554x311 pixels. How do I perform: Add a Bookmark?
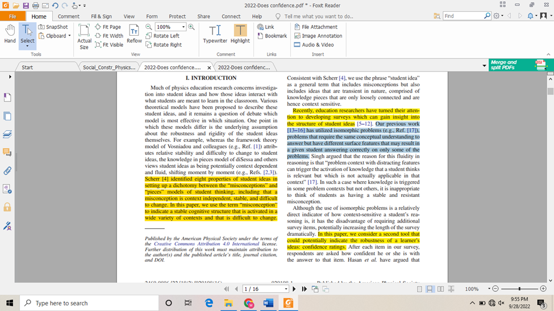click(272, 36)
